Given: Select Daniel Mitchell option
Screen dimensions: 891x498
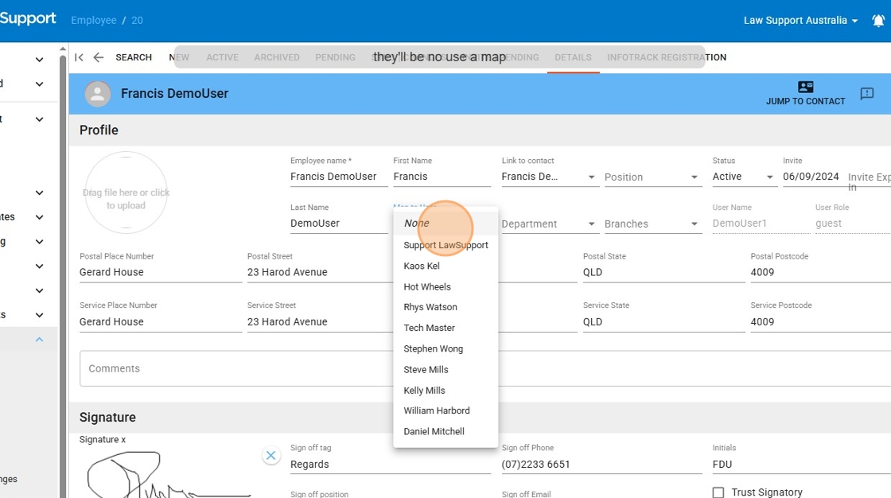Looking at the screenshot, I should 445,431.
